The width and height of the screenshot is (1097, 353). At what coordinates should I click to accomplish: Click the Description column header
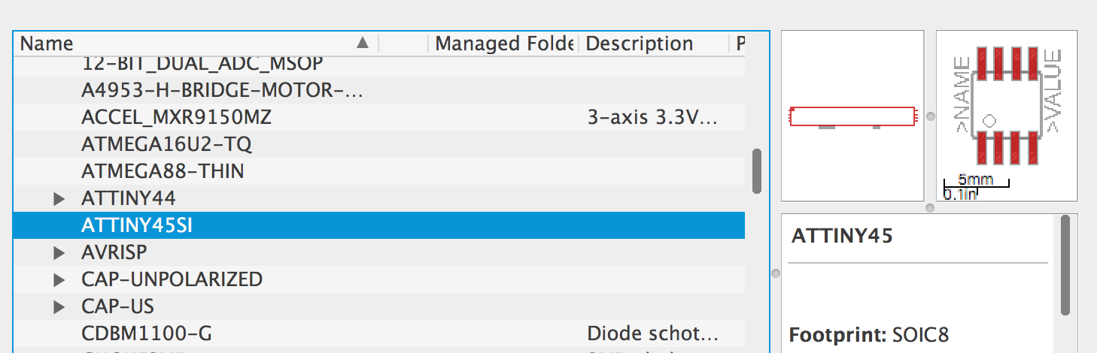click(x=654, y=44)
